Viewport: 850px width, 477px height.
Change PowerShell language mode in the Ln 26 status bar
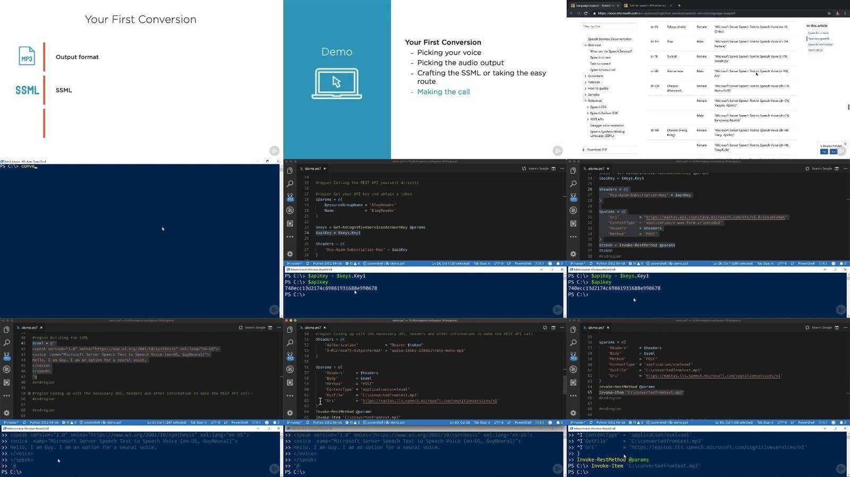[806, 263]
